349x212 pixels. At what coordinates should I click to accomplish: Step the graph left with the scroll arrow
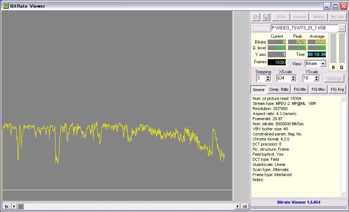[x=14, y=207]
